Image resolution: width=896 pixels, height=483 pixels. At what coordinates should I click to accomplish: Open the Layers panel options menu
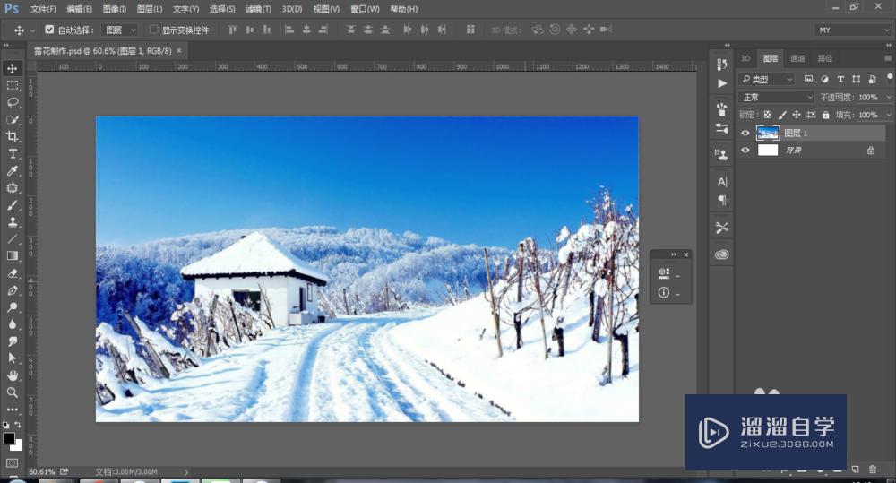click(x=887, y=58)
